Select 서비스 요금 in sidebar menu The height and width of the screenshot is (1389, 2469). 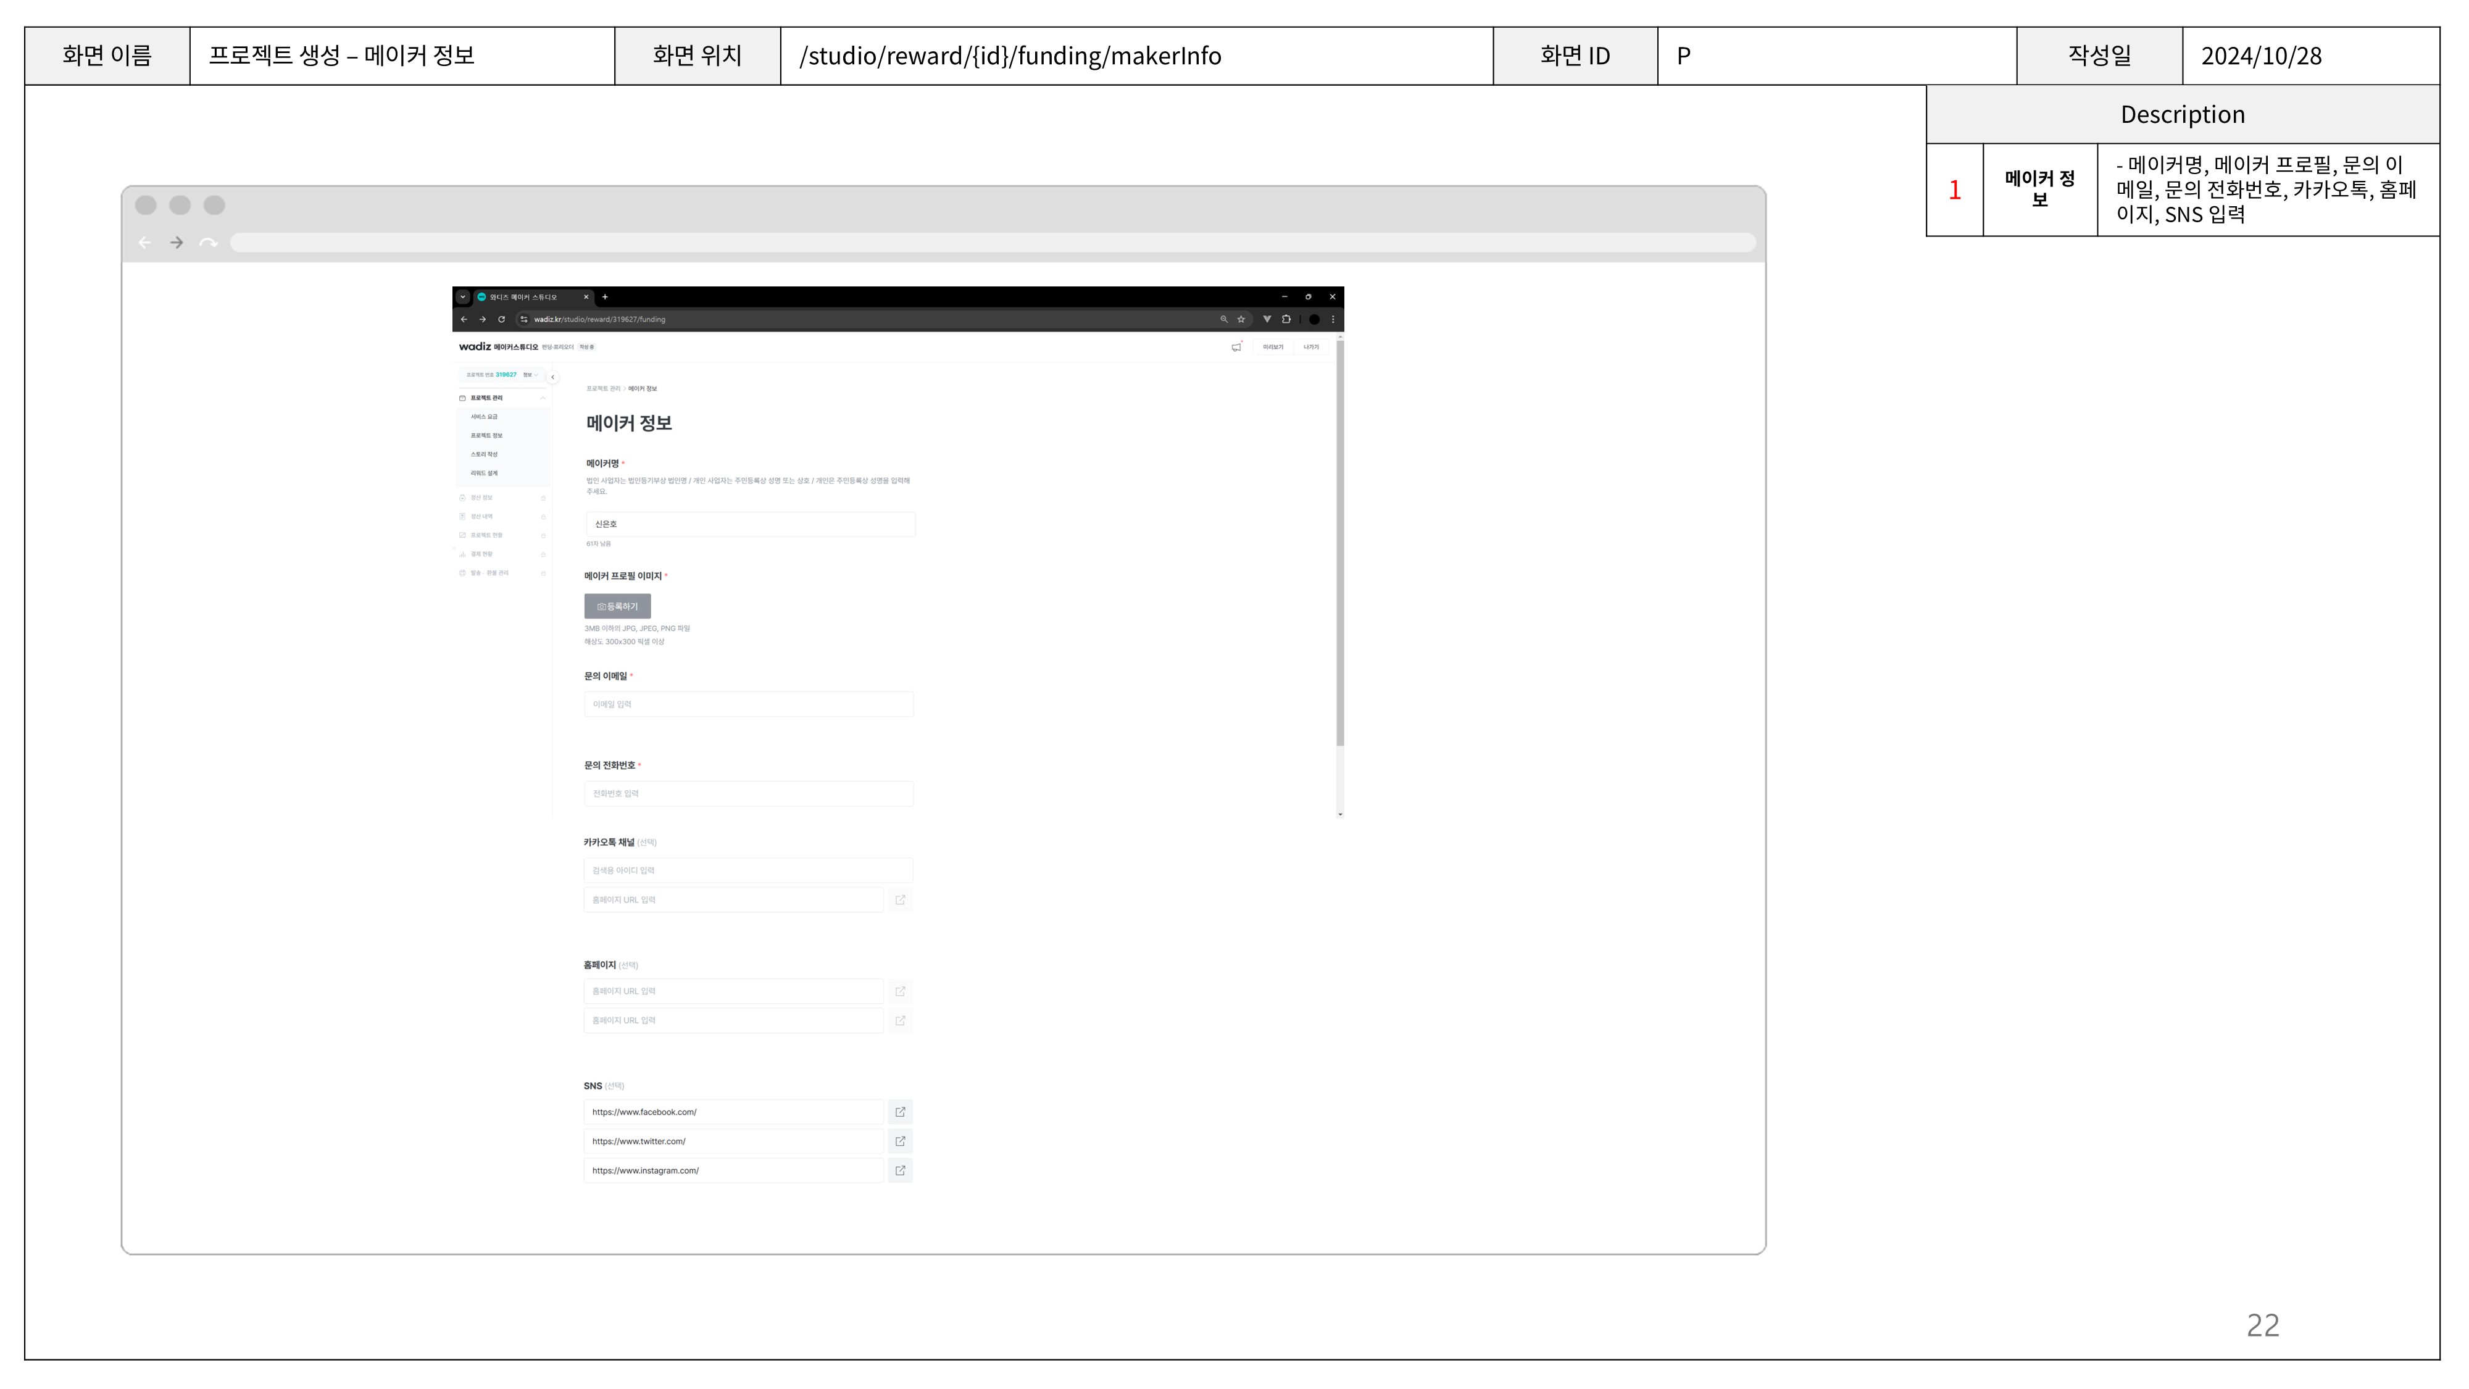[484, 417]
